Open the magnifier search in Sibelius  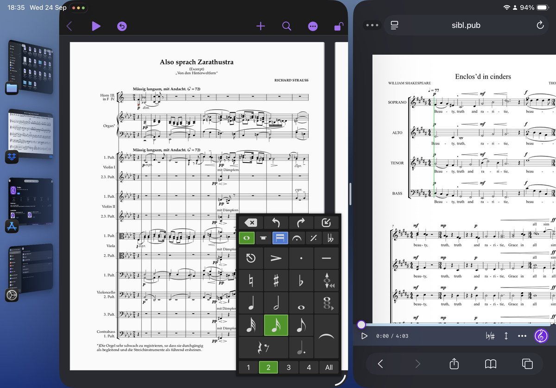coord(287,26)
